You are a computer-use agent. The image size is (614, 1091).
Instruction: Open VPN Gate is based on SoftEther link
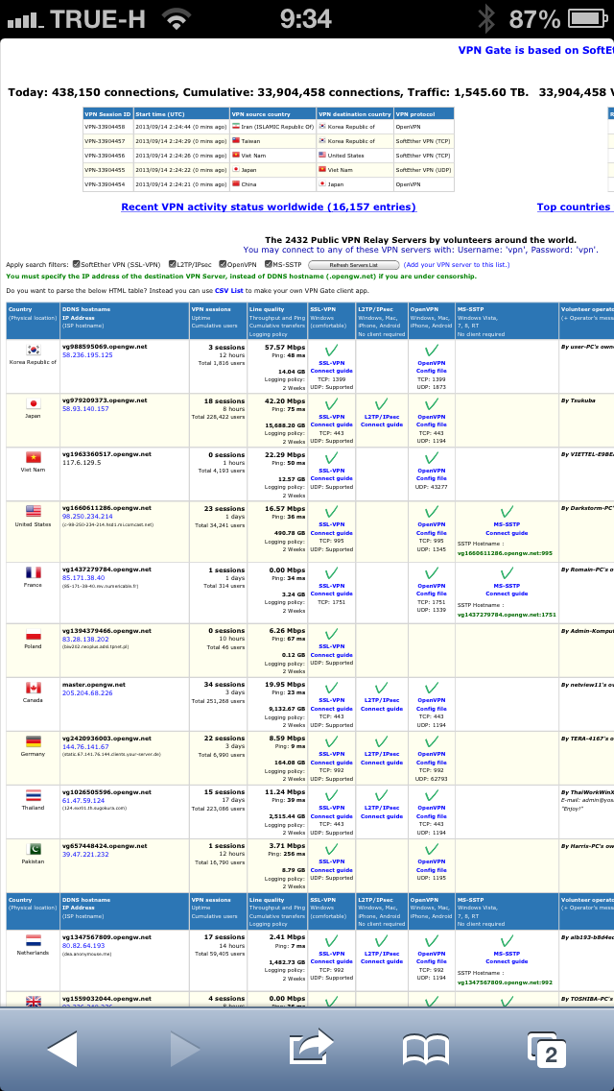(535, 50)
